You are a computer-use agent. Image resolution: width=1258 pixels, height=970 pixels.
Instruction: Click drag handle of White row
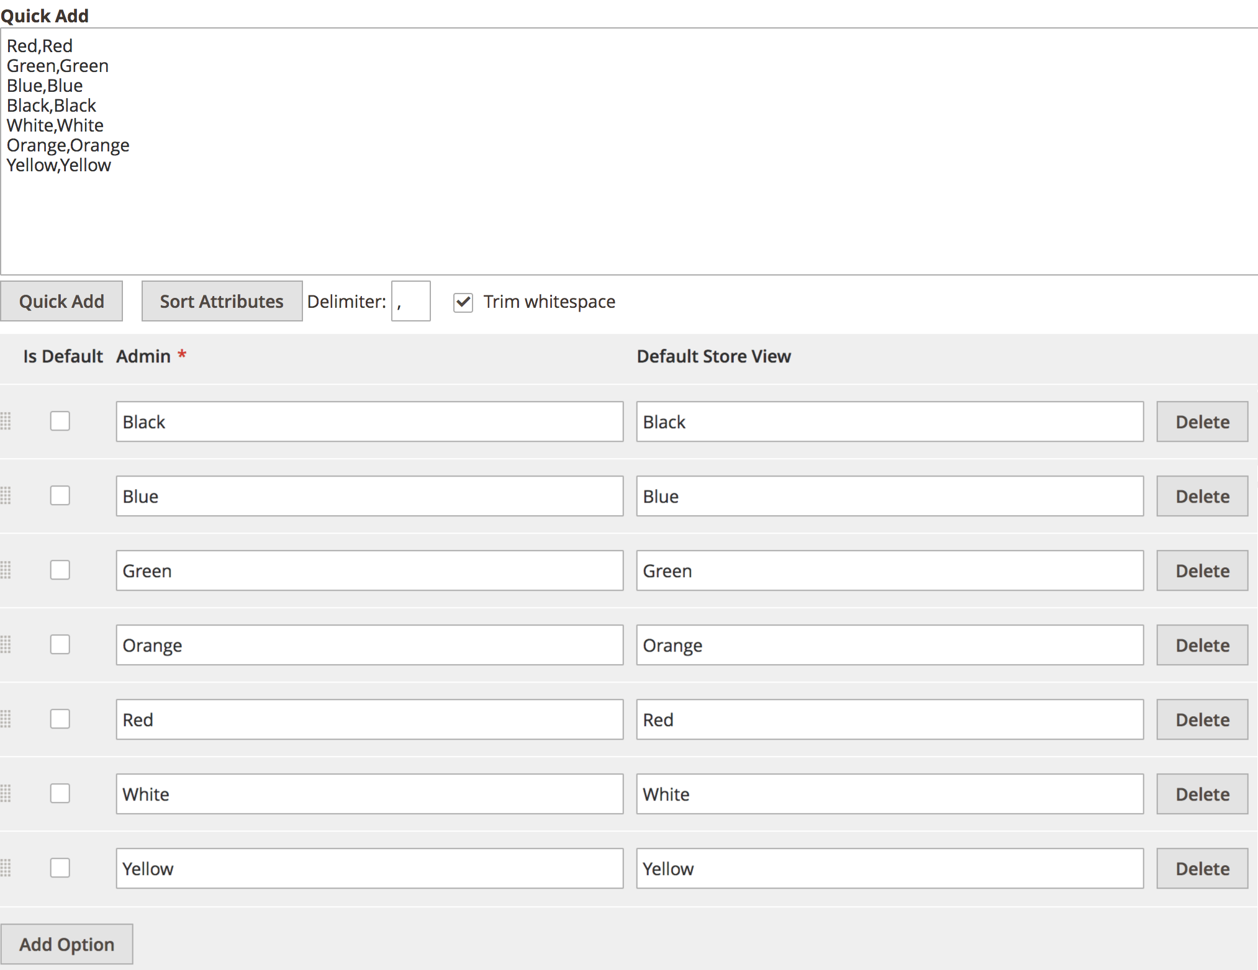(6, 794)
